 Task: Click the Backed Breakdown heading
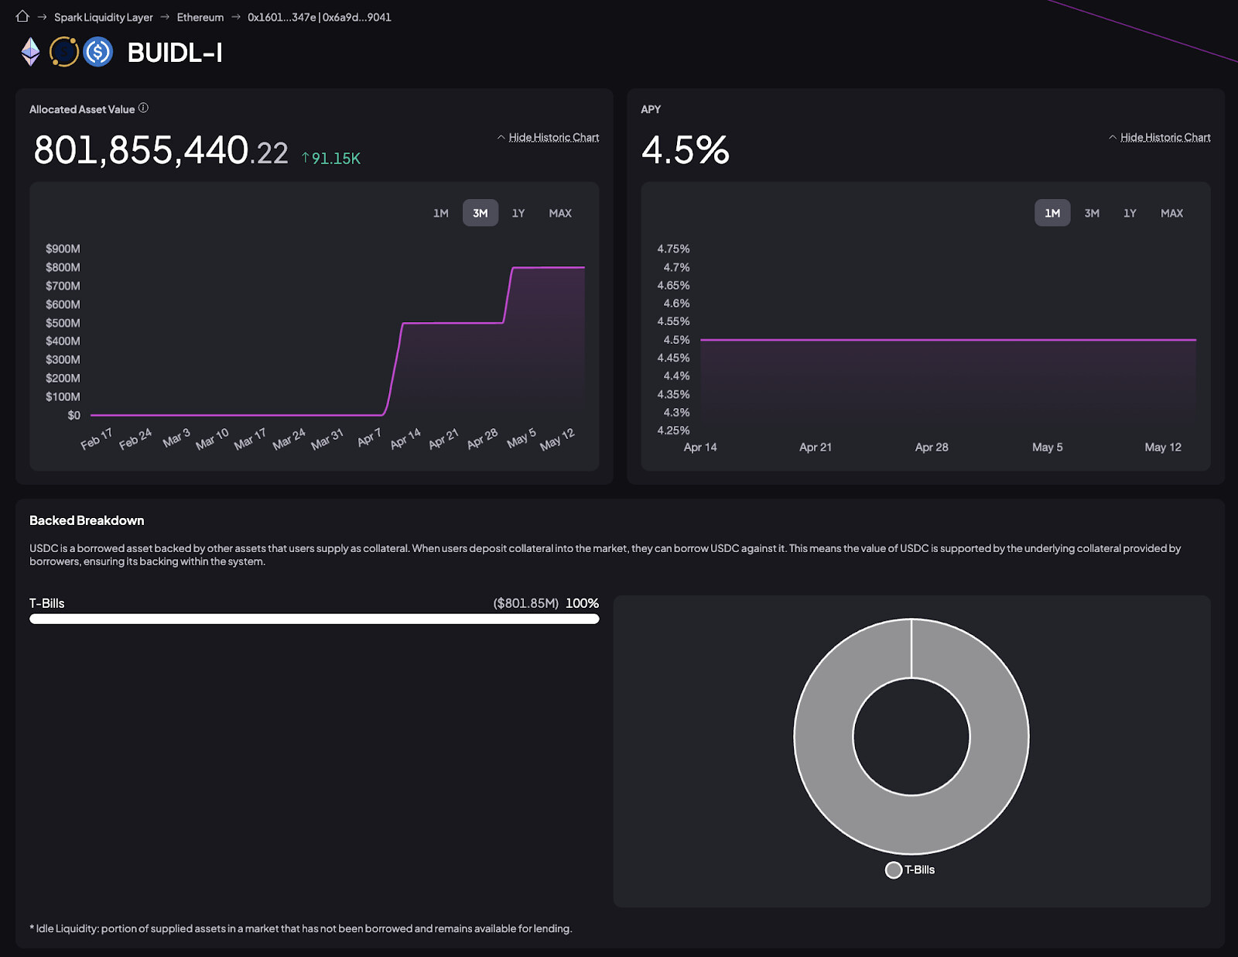[x=87, y=520]
